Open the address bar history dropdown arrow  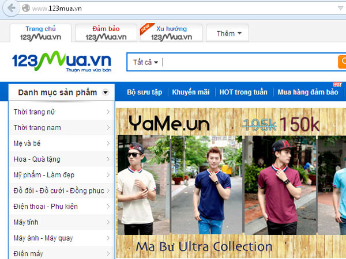click(x=340, y=8)
